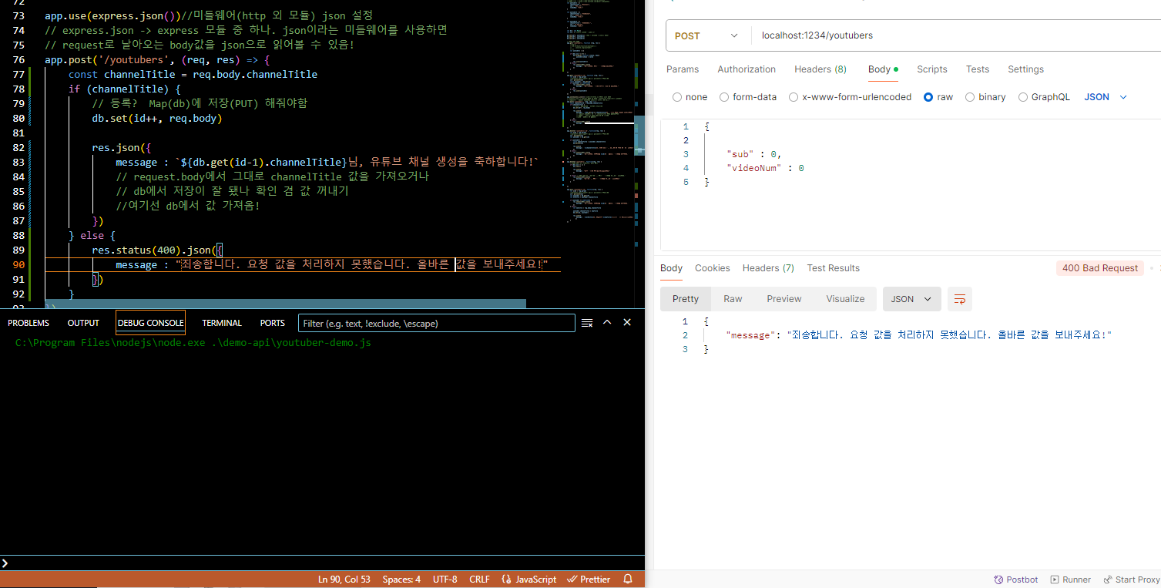
Task: Open the request Headers (8) tab
Action: 820,69
